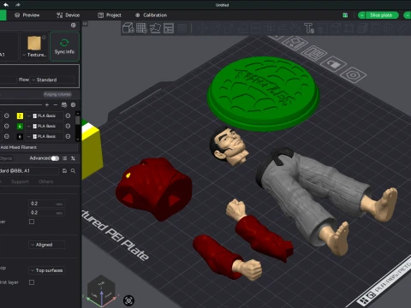Tick the First layer checkbox
The height and width of the screenshot is (308, 411).
click(32, 282)
